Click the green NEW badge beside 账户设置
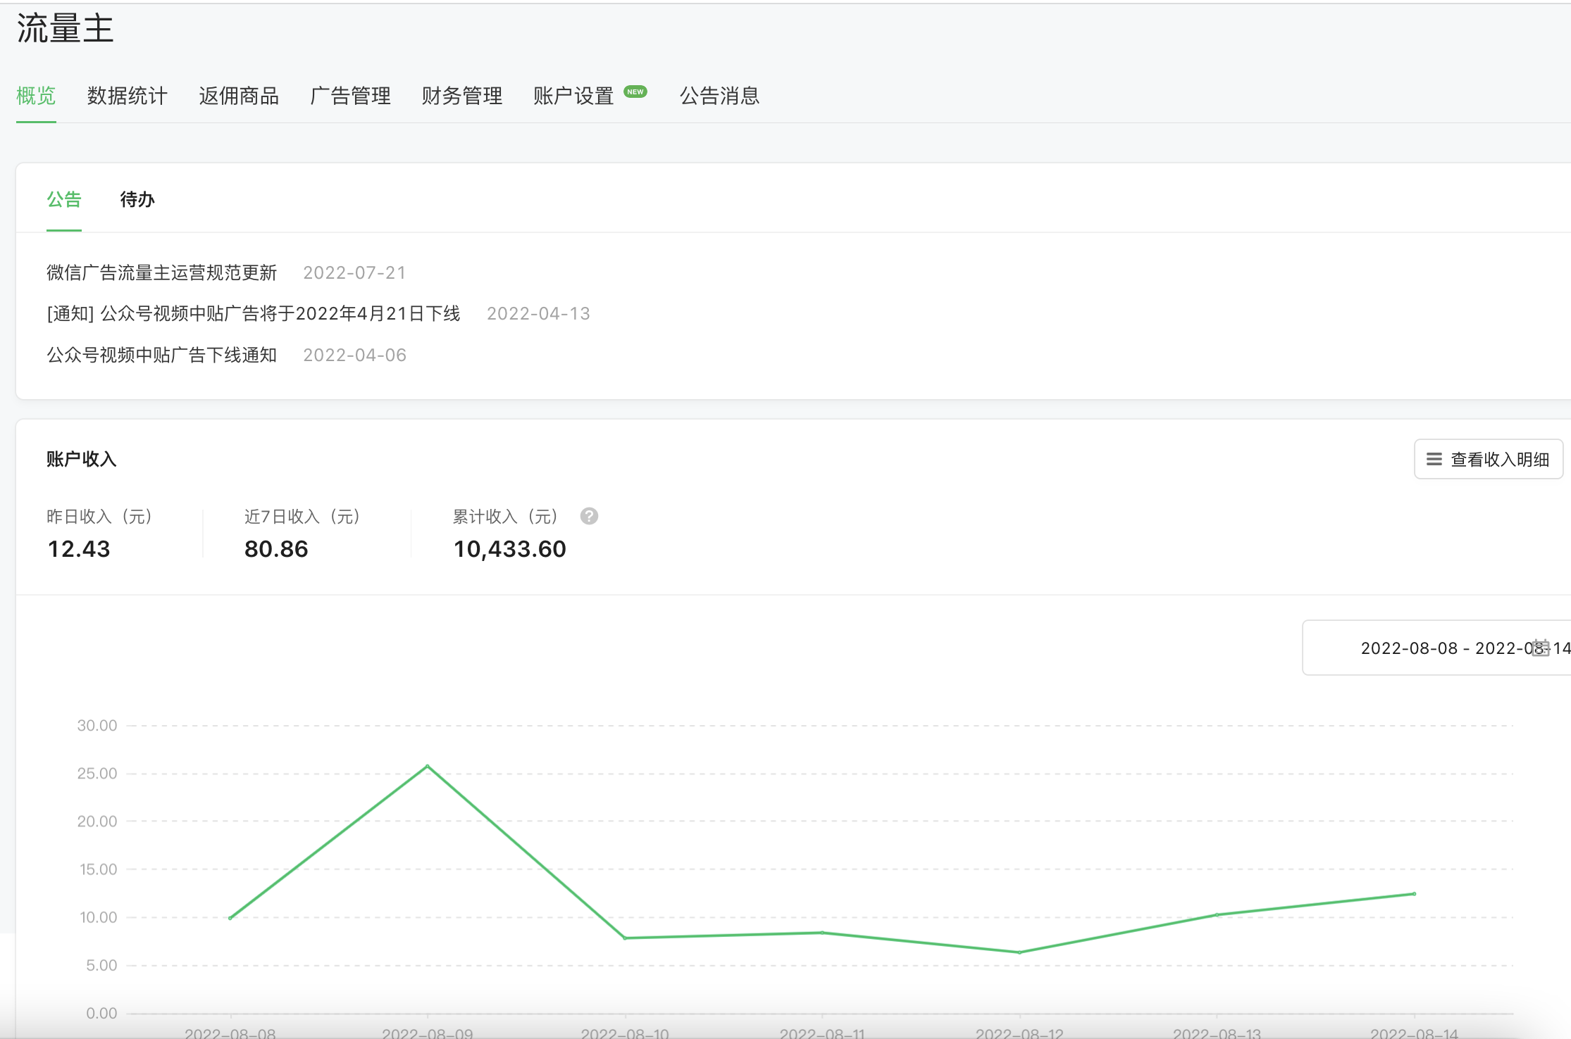 pyautogui.click(x=635, y=92)
